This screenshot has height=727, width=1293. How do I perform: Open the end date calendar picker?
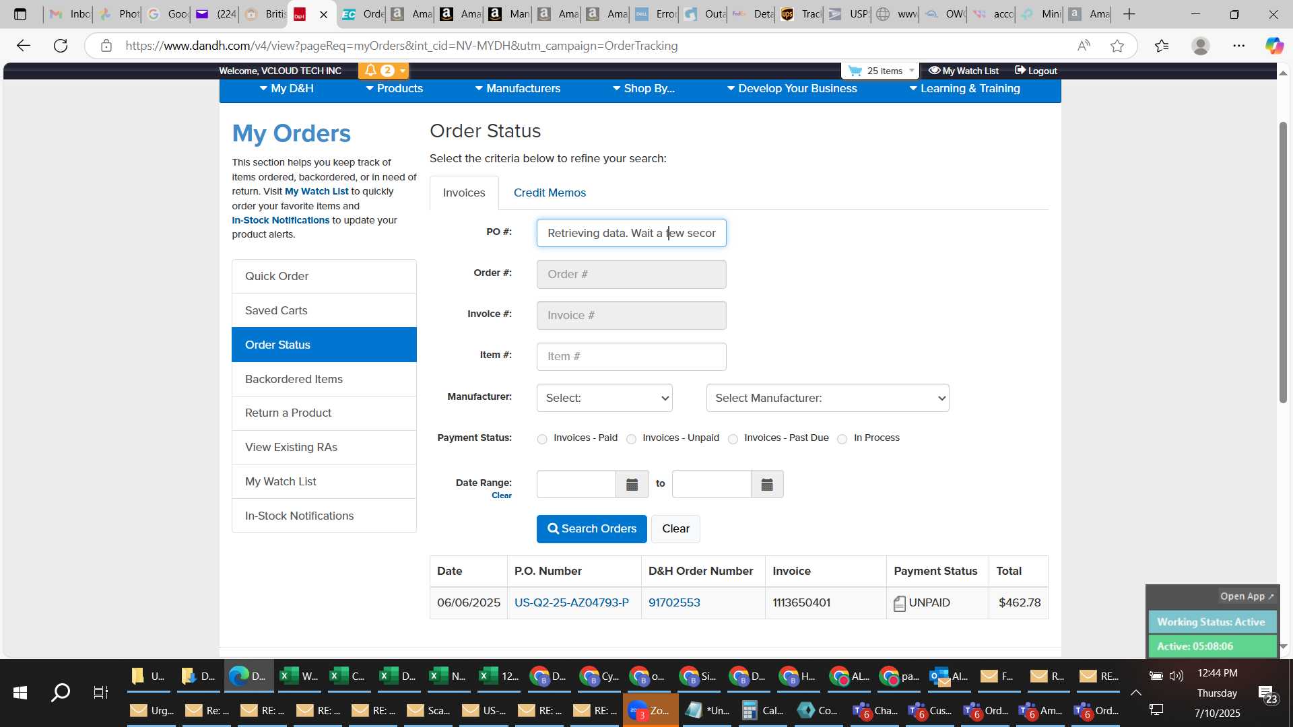pyautogui.click(x=767, y=485)
